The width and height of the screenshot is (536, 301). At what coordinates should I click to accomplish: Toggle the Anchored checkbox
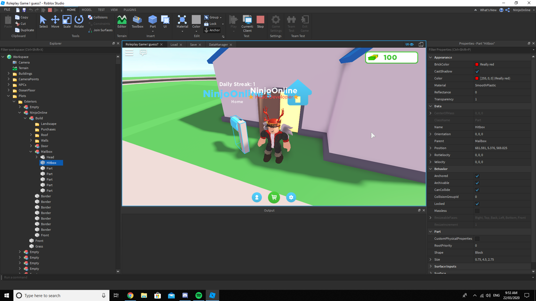coord(477,176)
